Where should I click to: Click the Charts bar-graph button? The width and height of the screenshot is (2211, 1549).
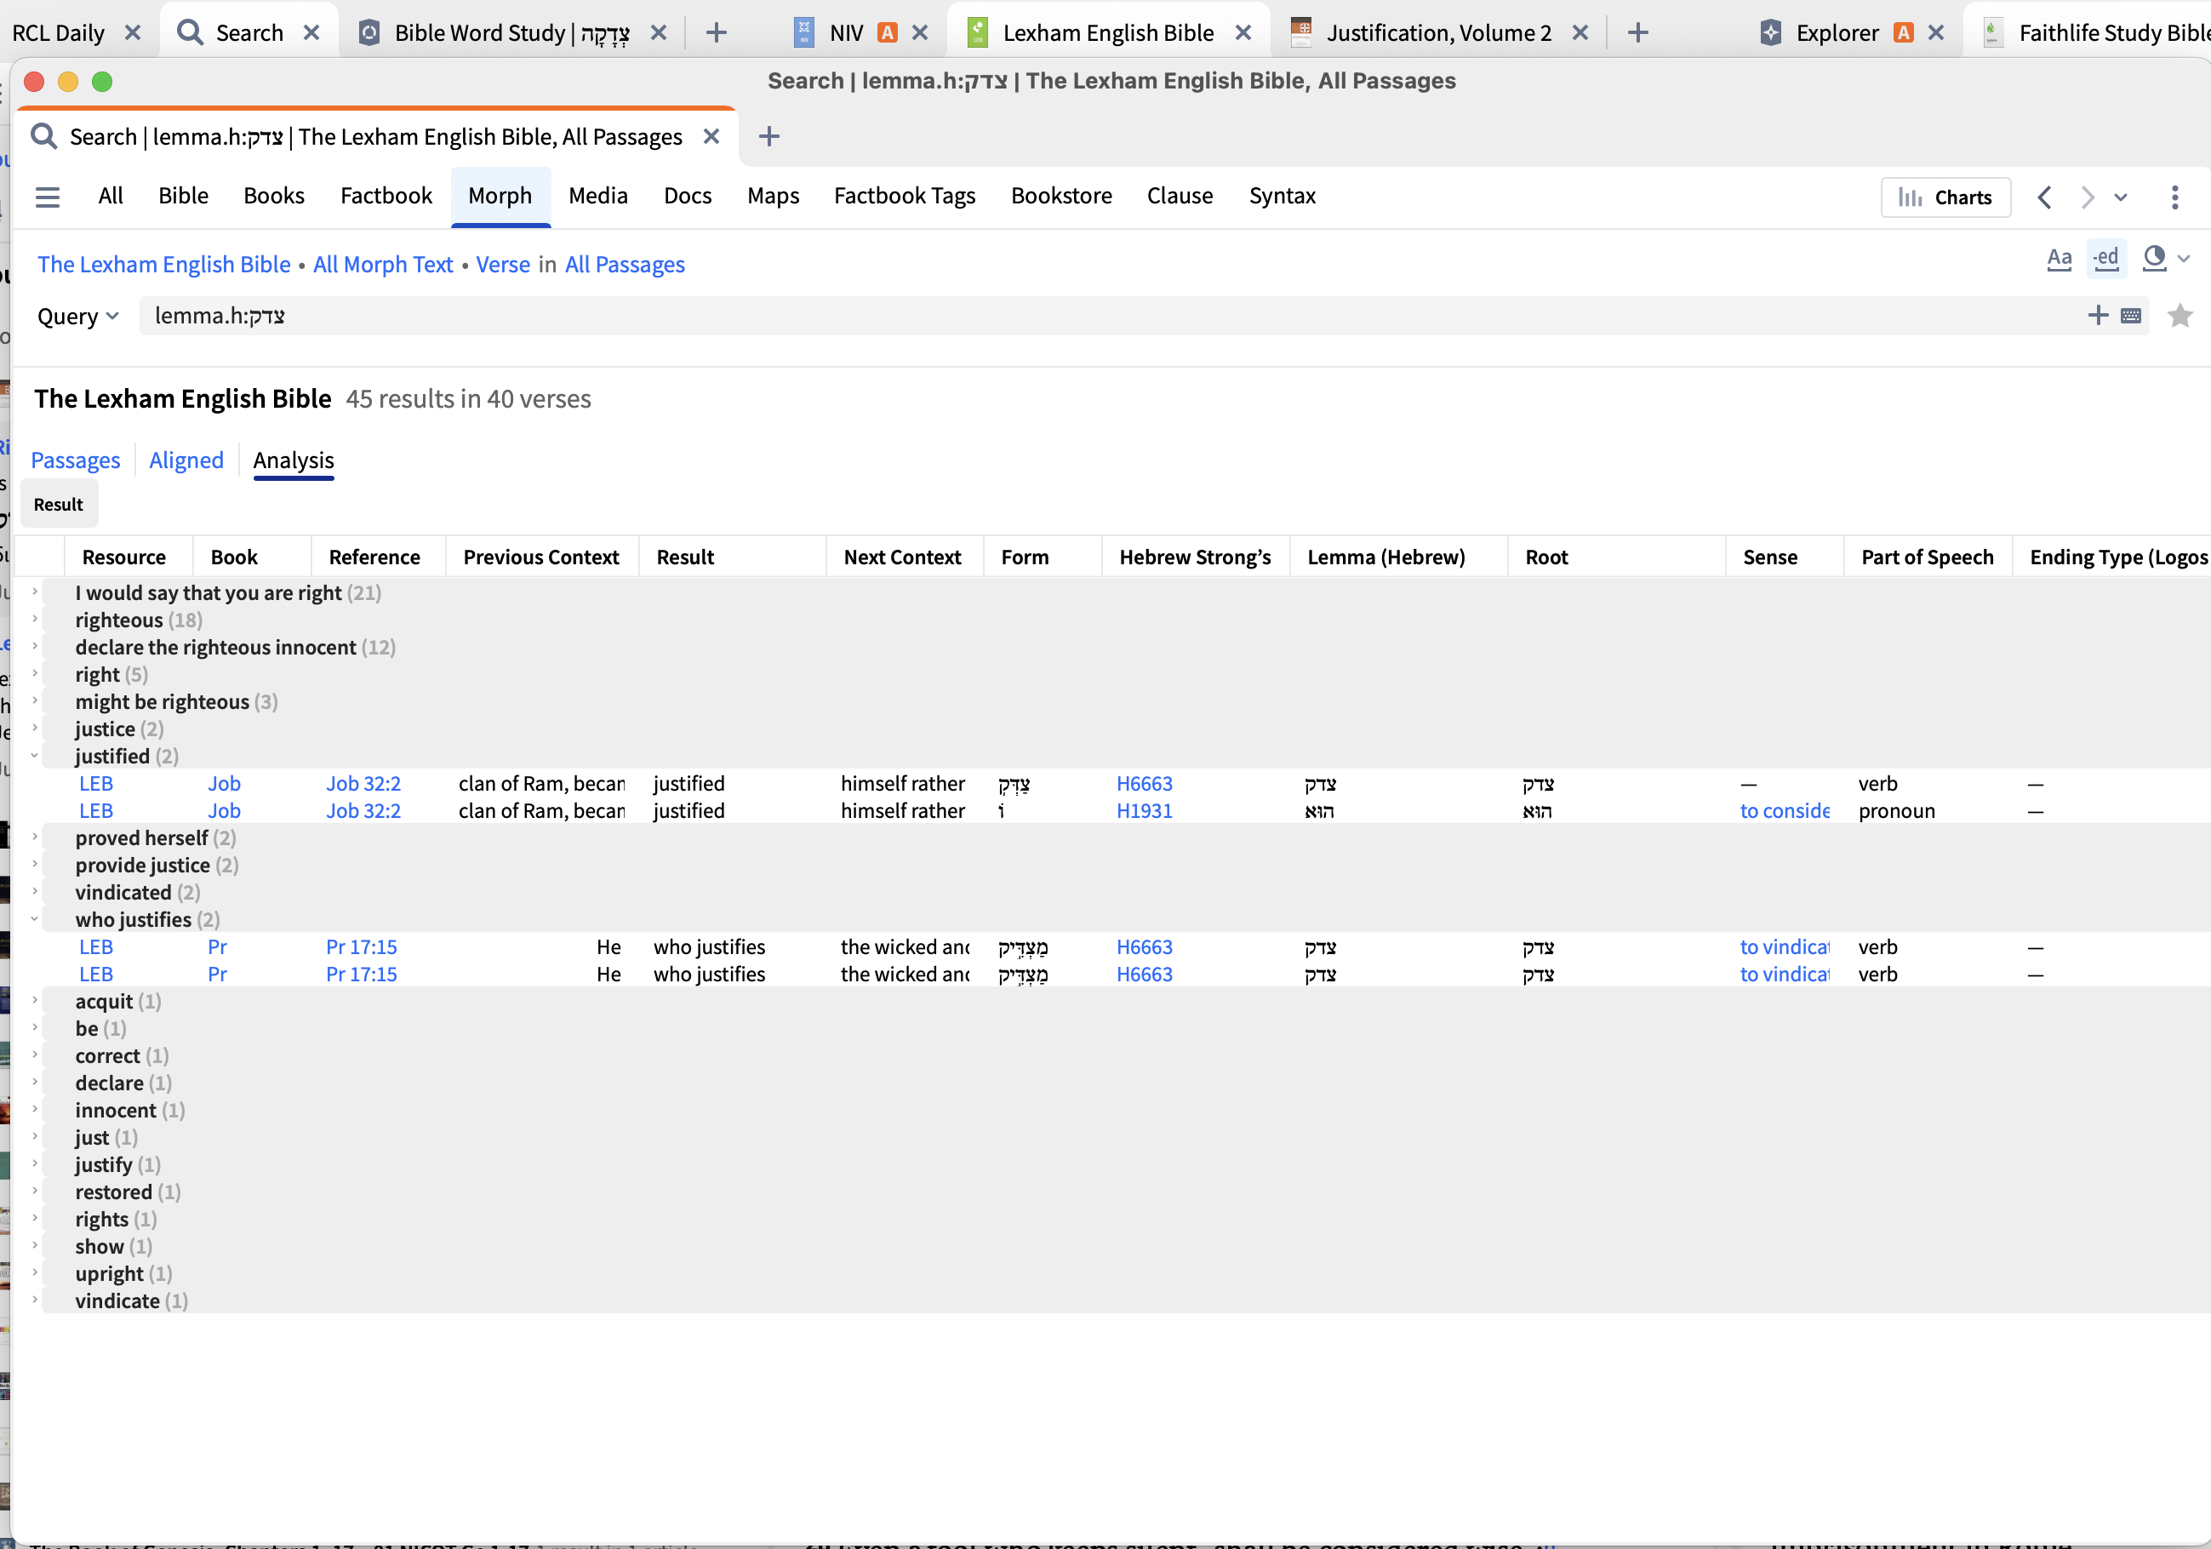[x=1945, y=197]
